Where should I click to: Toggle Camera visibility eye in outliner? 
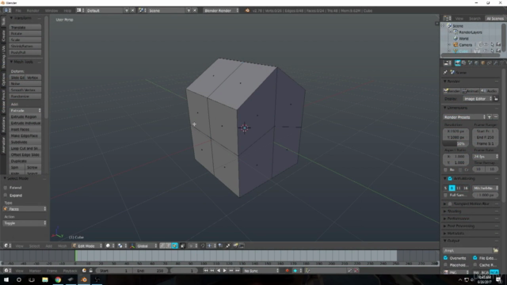click(x=486, y=45)
